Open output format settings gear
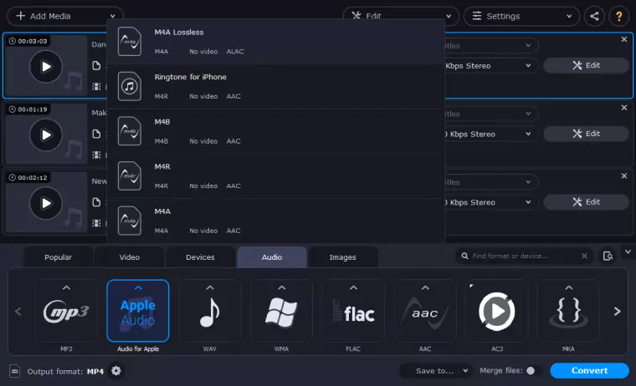636x386 pixels. click(x=116, y=371)
